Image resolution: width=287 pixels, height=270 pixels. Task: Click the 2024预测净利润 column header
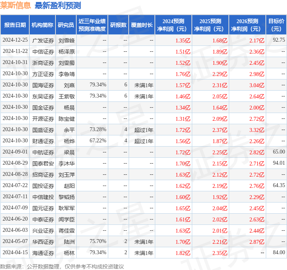pyautogui.click(x=173, y=25)
